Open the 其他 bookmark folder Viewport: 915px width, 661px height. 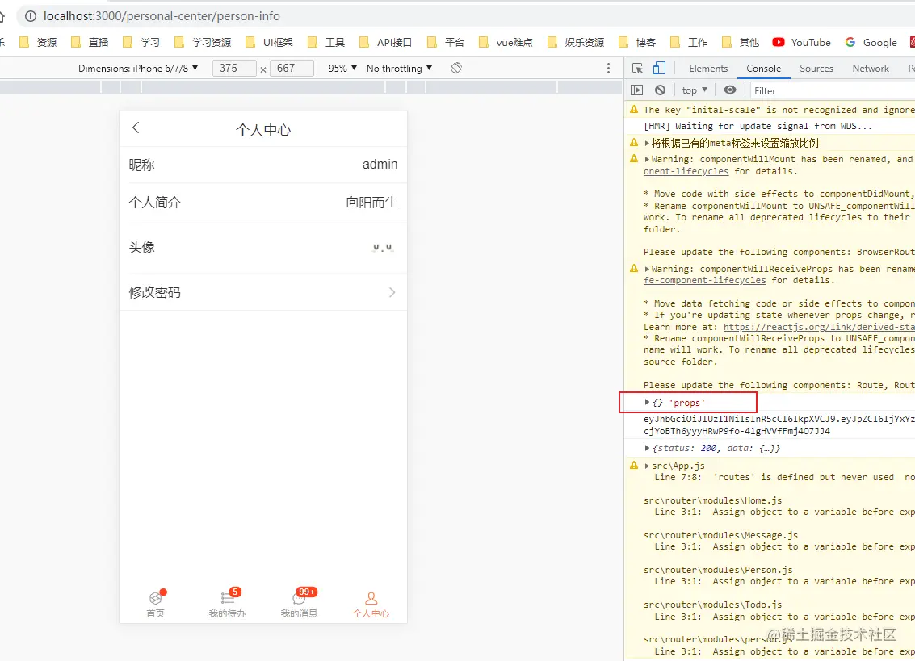(741, 42)
